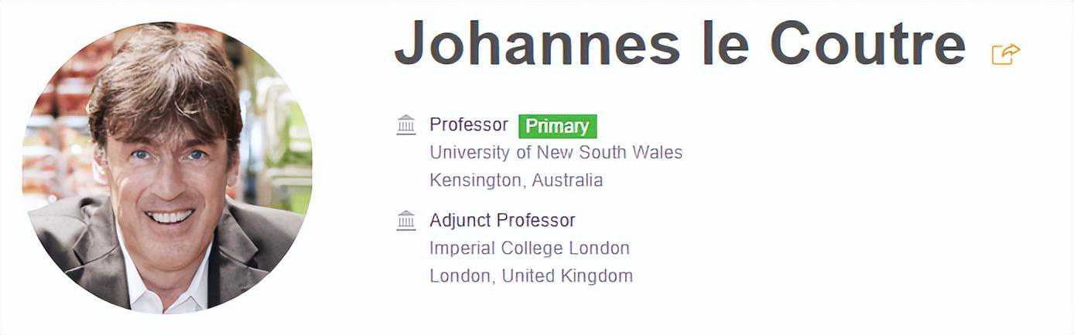1074x335 pixels.
Task: Click the word Adjunct in the second title
Action: [461, 221]
